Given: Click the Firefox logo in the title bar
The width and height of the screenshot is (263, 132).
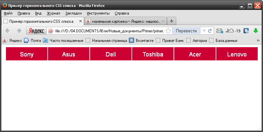Looking at the screenshot, I should (4, 5).
